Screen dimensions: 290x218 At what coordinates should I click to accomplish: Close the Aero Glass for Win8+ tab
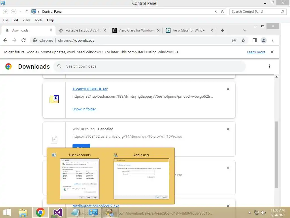[212, 30]
